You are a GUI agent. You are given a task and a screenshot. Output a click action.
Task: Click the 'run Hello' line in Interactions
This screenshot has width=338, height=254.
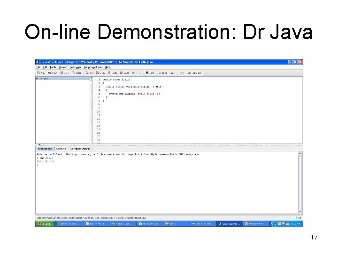[45, 158]
